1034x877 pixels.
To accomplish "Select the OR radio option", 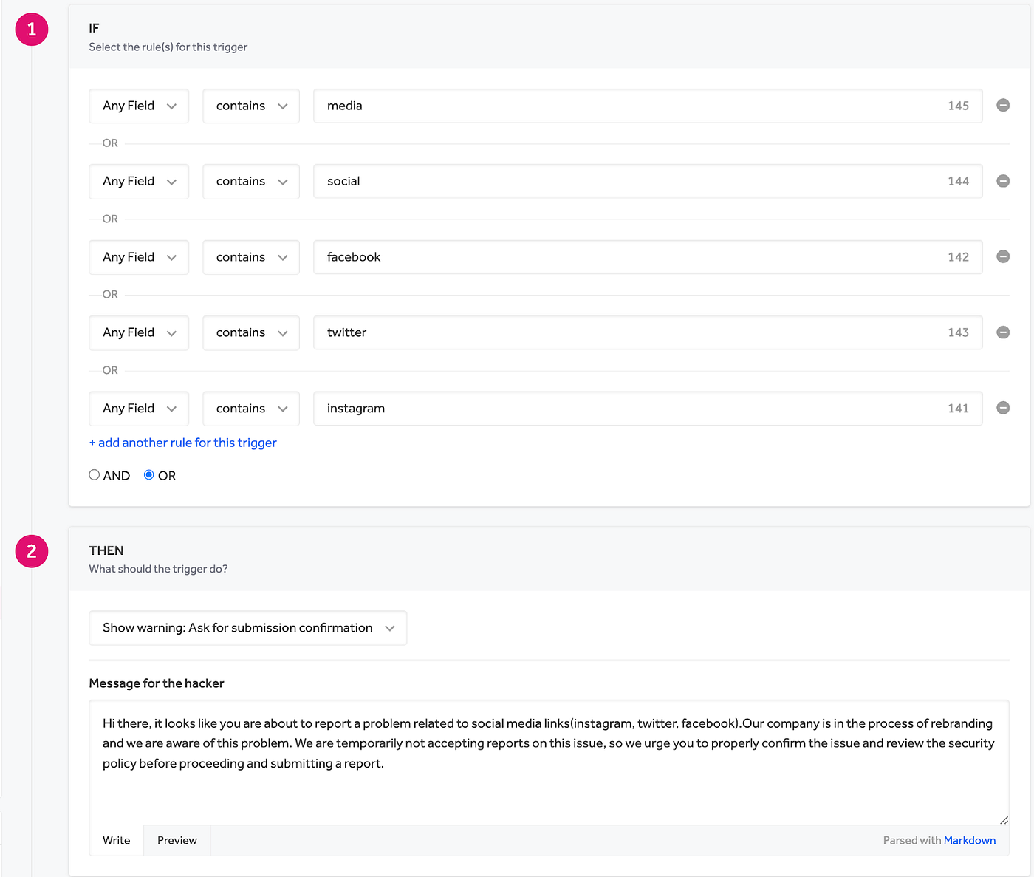I will click(x=149, y=475).
